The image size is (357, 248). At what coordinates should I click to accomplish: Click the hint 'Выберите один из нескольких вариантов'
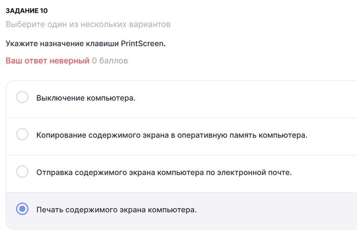[x=88, y=24]
